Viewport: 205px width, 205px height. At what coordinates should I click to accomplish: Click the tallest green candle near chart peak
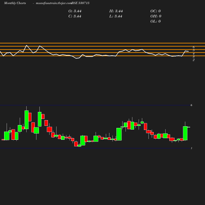click(27, 120)
